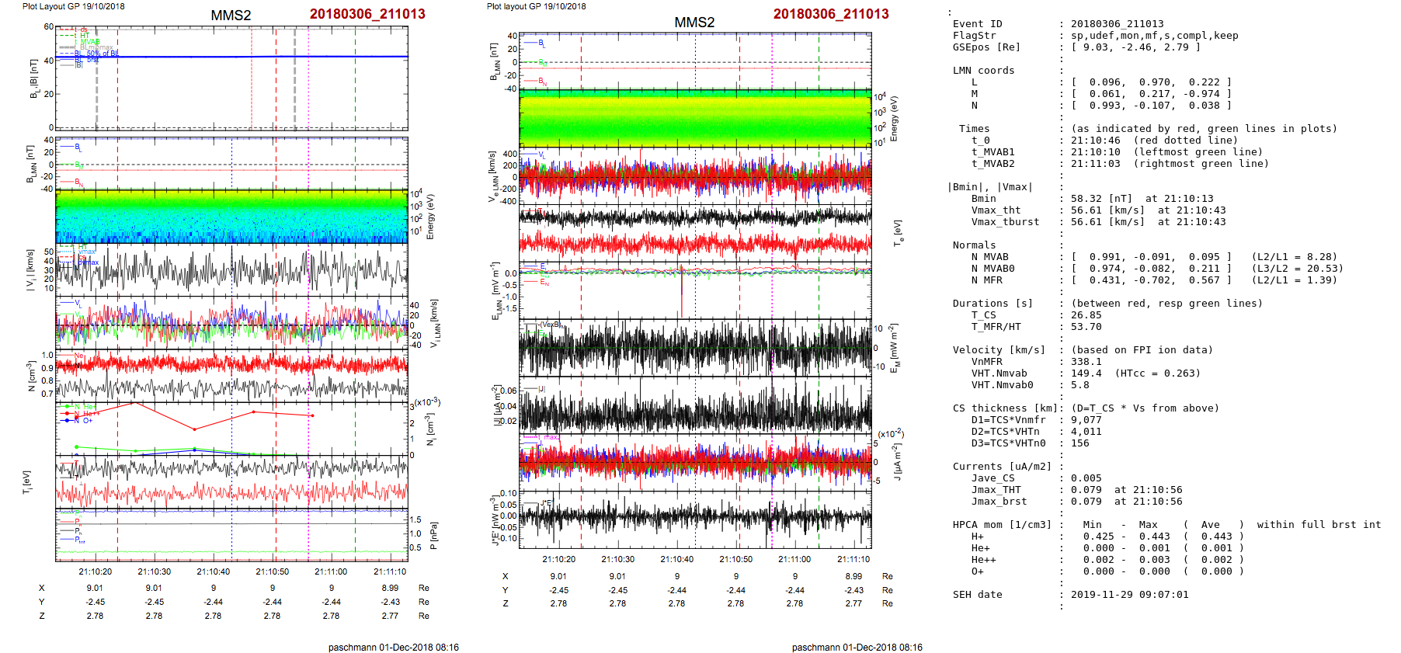
Task: Click the red 20180306_211013 title above the left plot
Action: (x=367, y=14)
